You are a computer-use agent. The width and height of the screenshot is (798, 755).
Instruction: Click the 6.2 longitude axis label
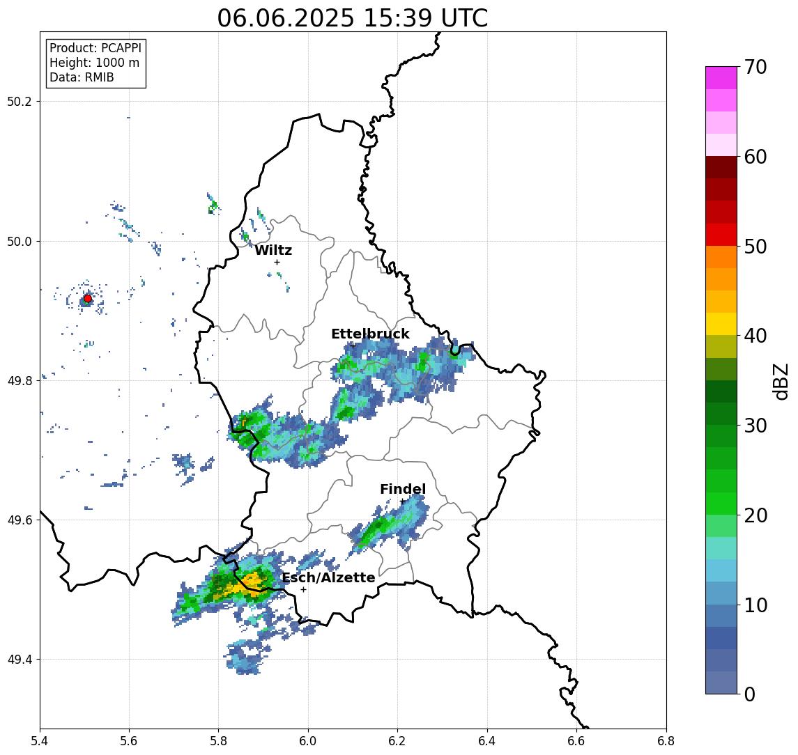point(397,741)
